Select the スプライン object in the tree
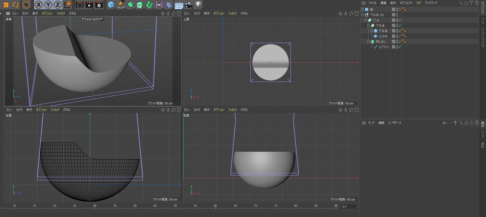 (x=384, y=47)
